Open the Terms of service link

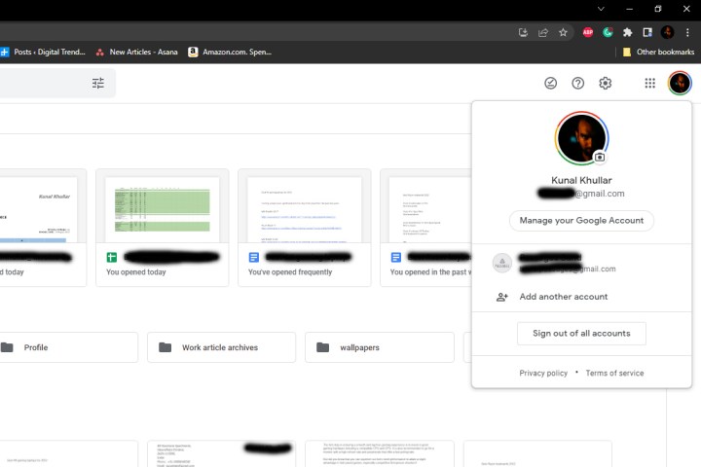point(614,373)
